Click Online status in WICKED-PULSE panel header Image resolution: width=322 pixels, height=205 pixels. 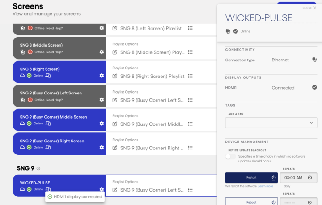(246, 31)
